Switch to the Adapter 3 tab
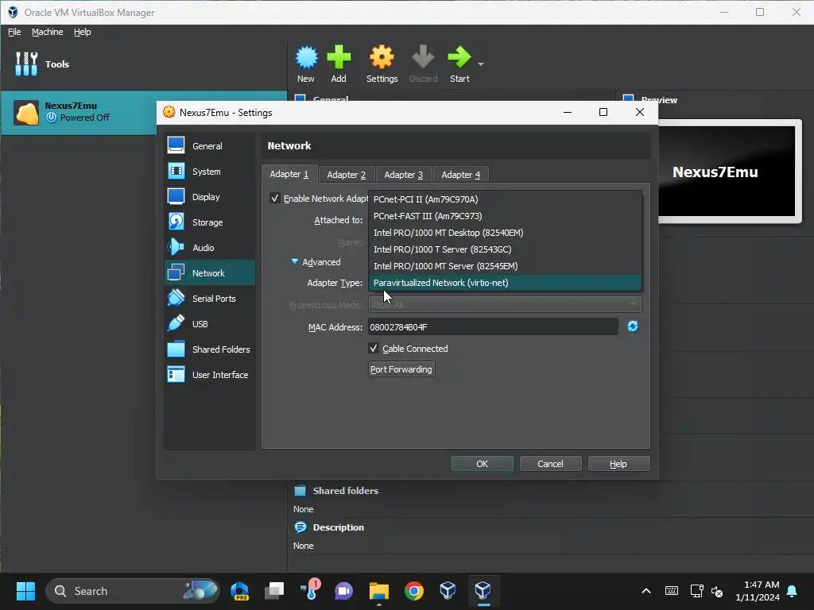Image resolution: width=814 pixels, height=610 pixels. tap(403, 175)
